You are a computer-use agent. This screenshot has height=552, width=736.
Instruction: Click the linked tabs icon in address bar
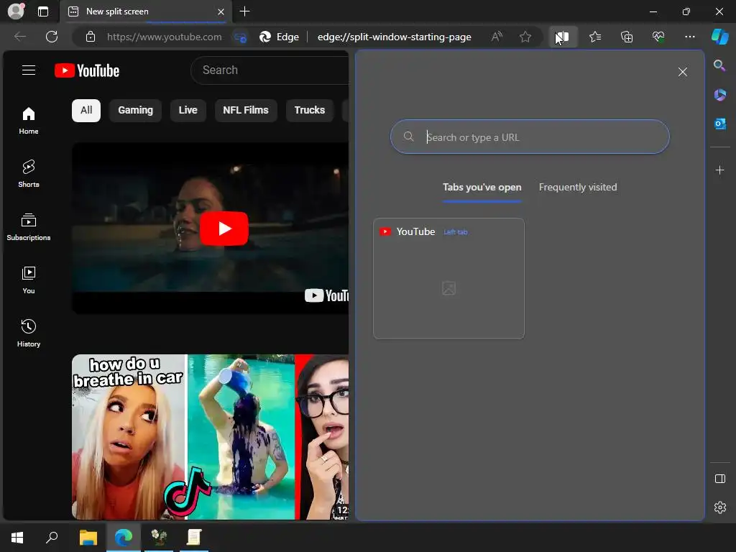pos(240,37)
